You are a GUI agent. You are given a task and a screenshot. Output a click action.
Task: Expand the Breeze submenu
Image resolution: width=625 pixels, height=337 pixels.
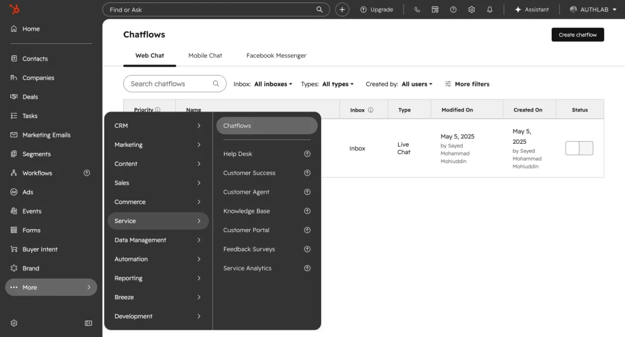click(x=158, y=297)
